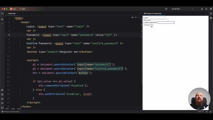This screenshot has height=120, width=213.
Task: Click the closing script tag on line 21
Action: tap(33, 102)
